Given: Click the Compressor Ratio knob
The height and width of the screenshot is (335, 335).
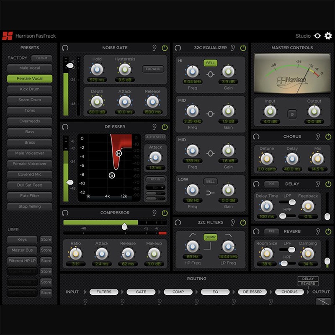Looking at the screenshot, I should pos(76,254).
